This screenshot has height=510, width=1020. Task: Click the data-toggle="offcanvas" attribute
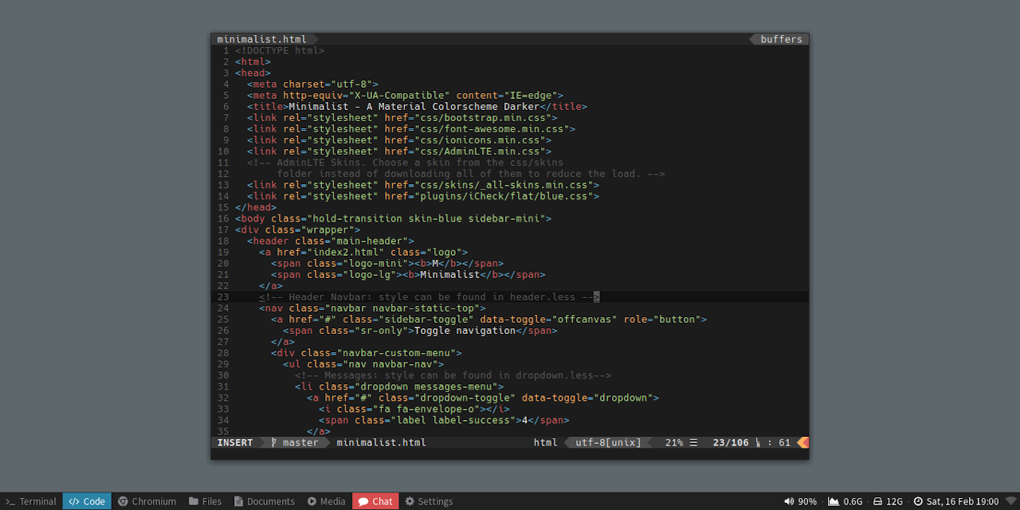click(x=548, y=318)
